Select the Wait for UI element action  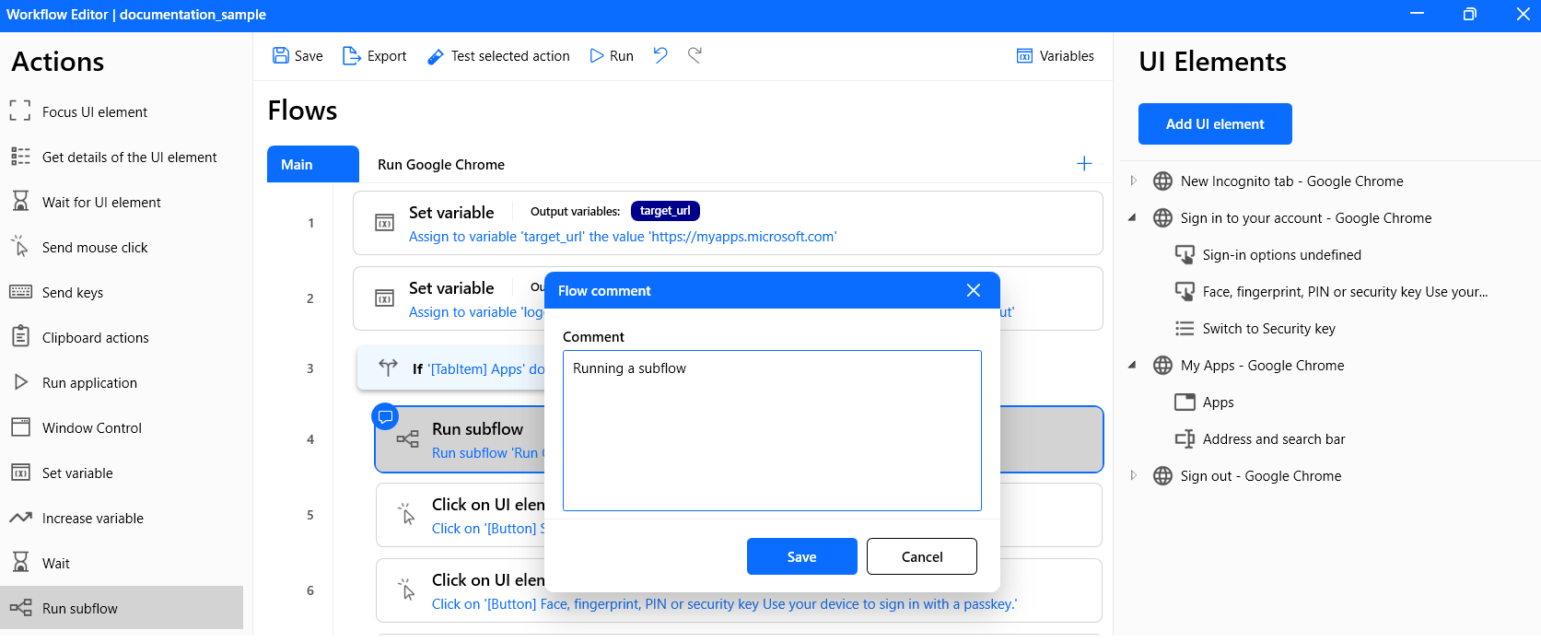tap(122, 202)
